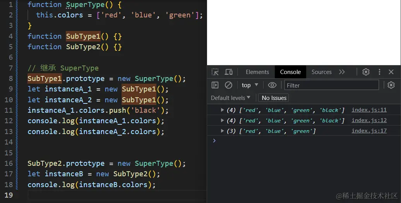Click line number 6 in the gutter
401x203 pixels.
pos(10,57)
